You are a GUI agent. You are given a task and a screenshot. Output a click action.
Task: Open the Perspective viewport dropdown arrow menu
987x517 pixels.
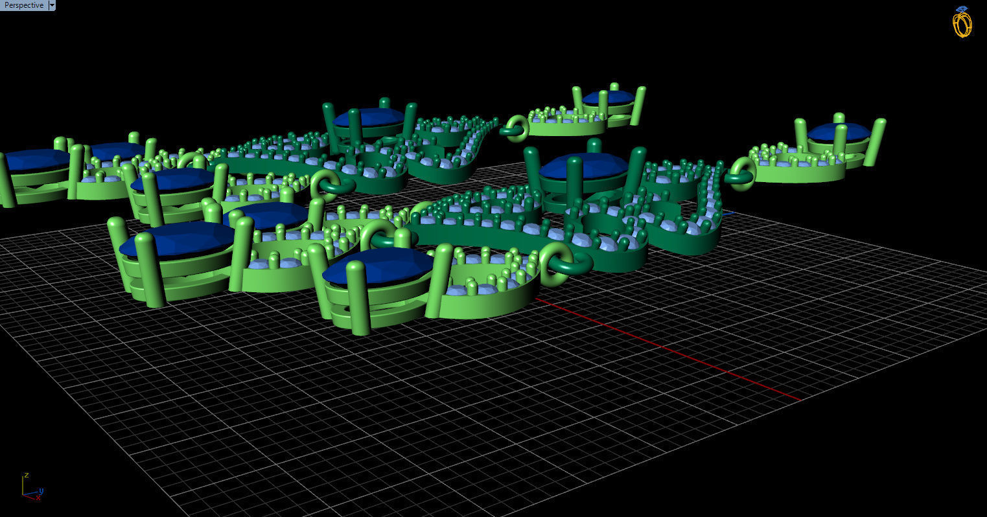pos(52,5)
